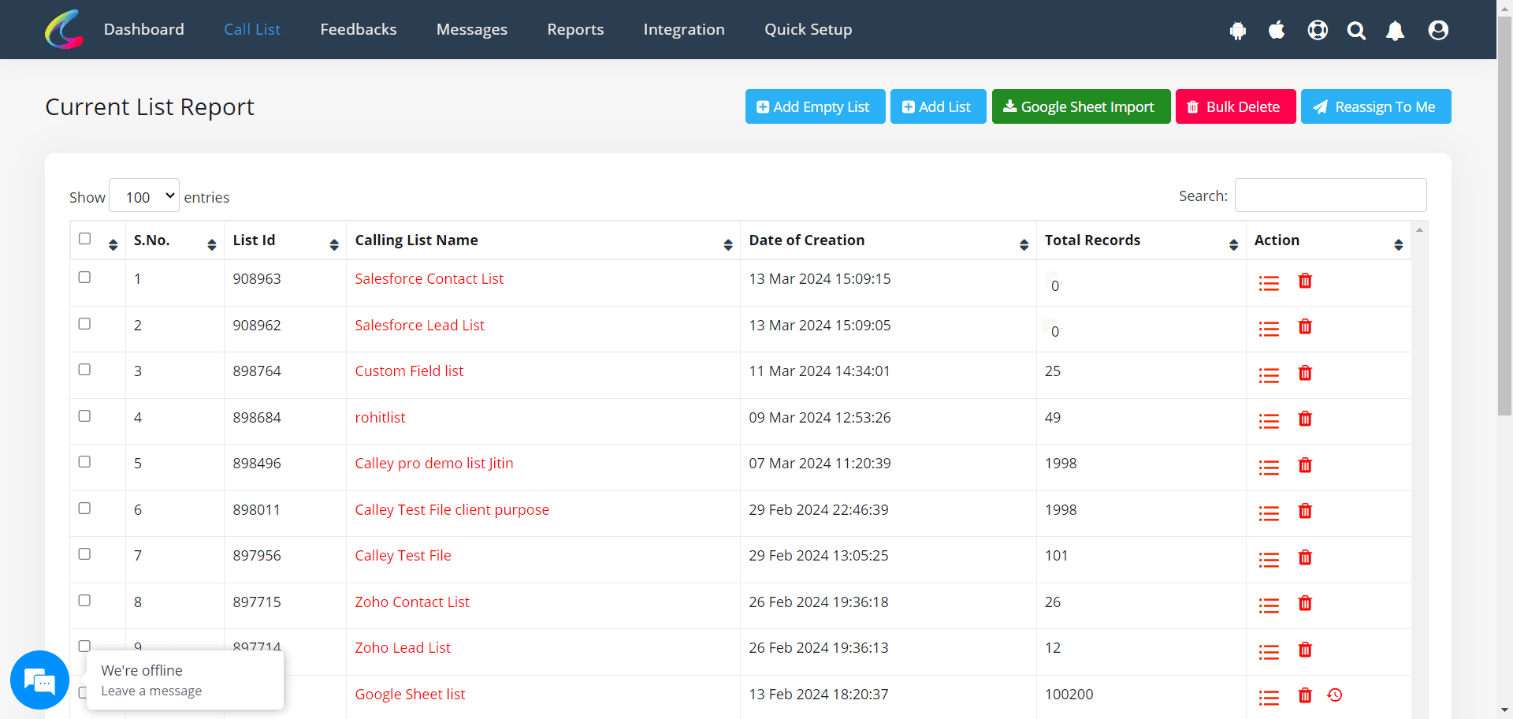Open the Messages menu
Viewport: 1513px width, 719px height.
coord(472,29)
